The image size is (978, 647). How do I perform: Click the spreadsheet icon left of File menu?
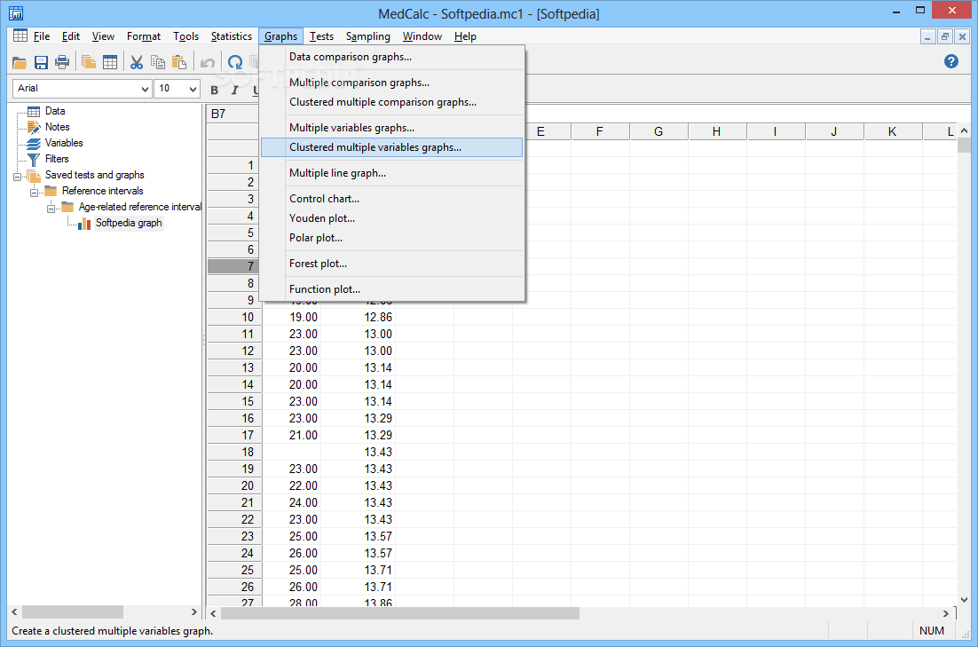(x=20, y=36)
